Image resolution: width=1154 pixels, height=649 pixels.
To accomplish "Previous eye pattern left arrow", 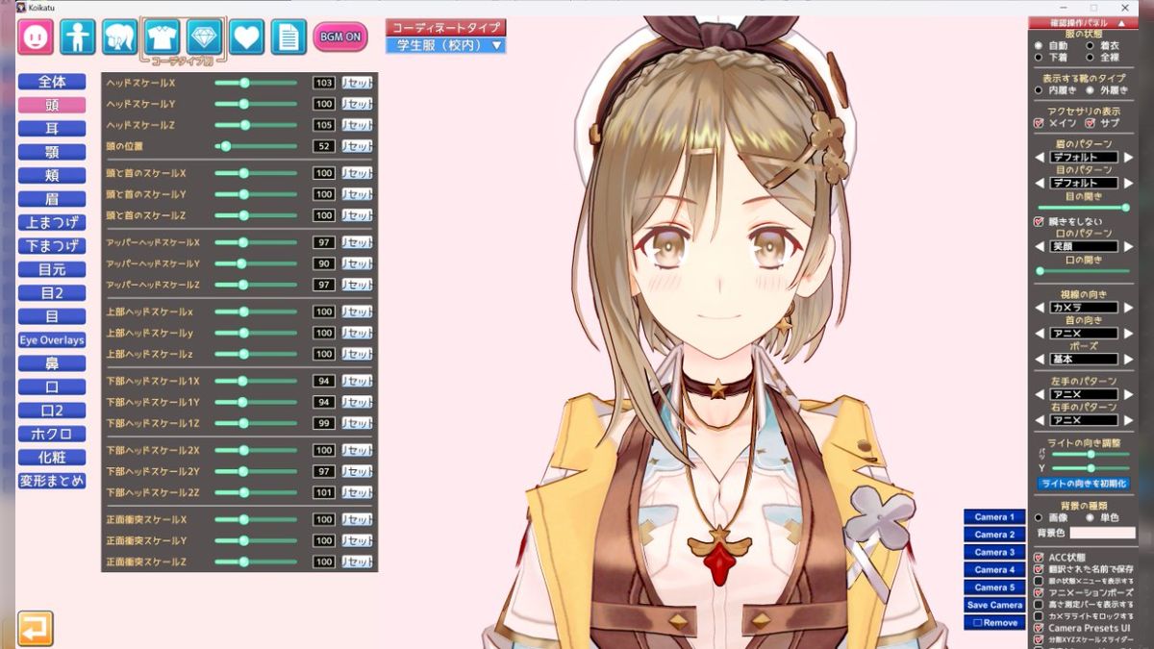I will 1040,183.
